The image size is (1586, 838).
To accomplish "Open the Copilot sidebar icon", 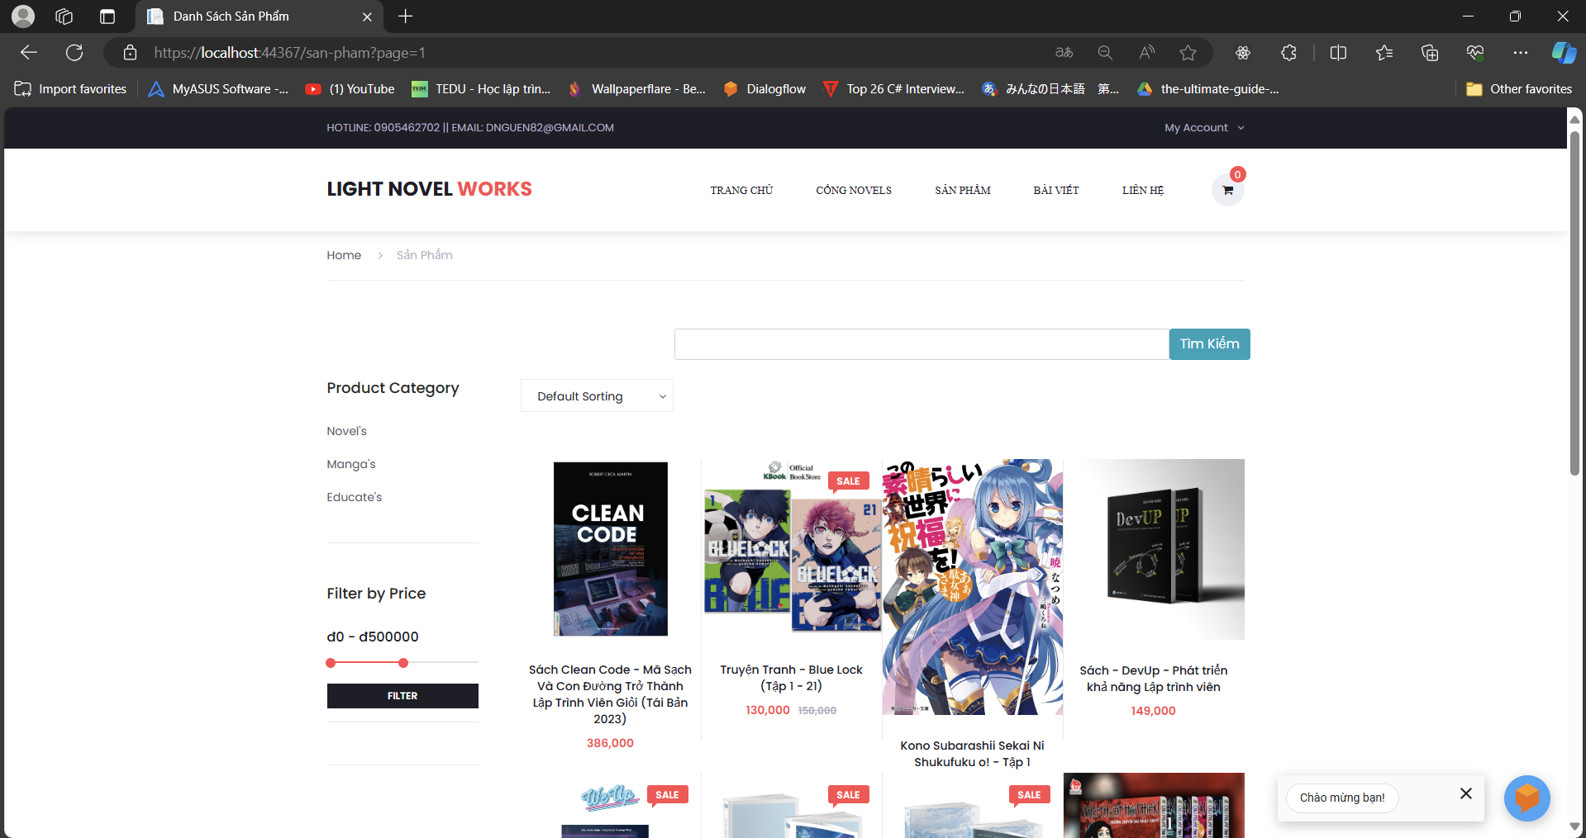I will coord(1563,53).
